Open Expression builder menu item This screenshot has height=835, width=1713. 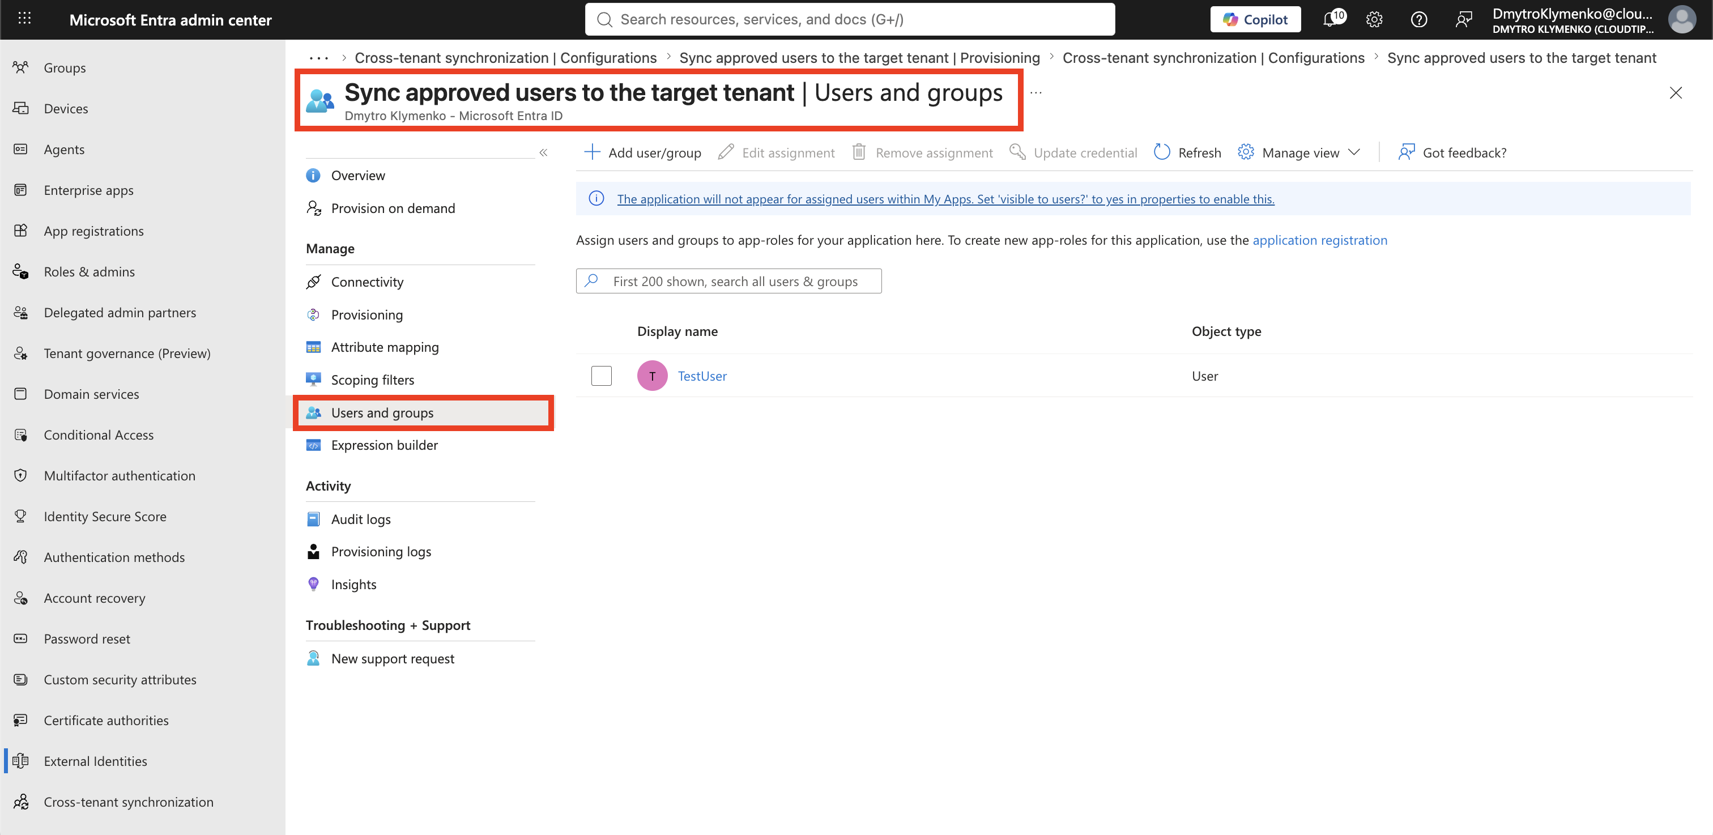pos(385,445)
